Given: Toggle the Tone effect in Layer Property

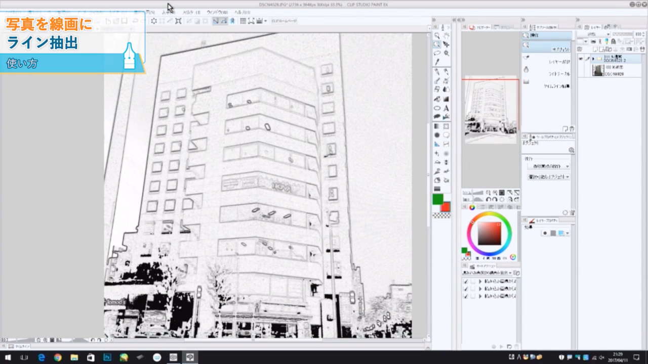Looking at the screenshot, I should coord(553,233).
